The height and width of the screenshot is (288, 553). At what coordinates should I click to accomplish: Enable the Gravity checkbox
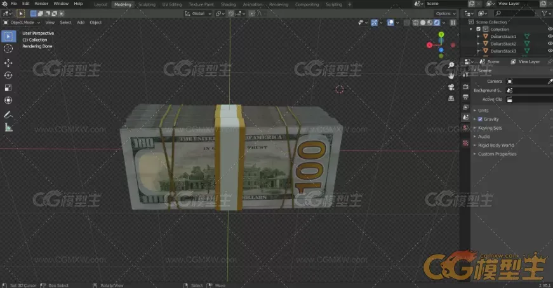click(480, 119)
